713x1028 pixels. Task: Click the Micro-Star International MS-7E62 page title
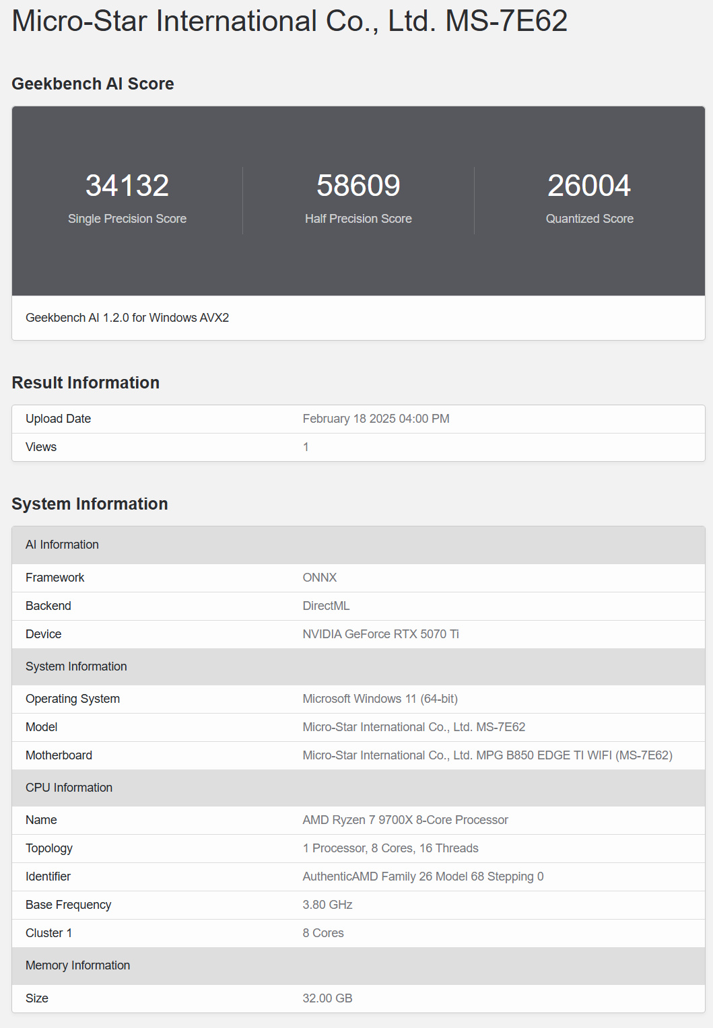point(290,22)
